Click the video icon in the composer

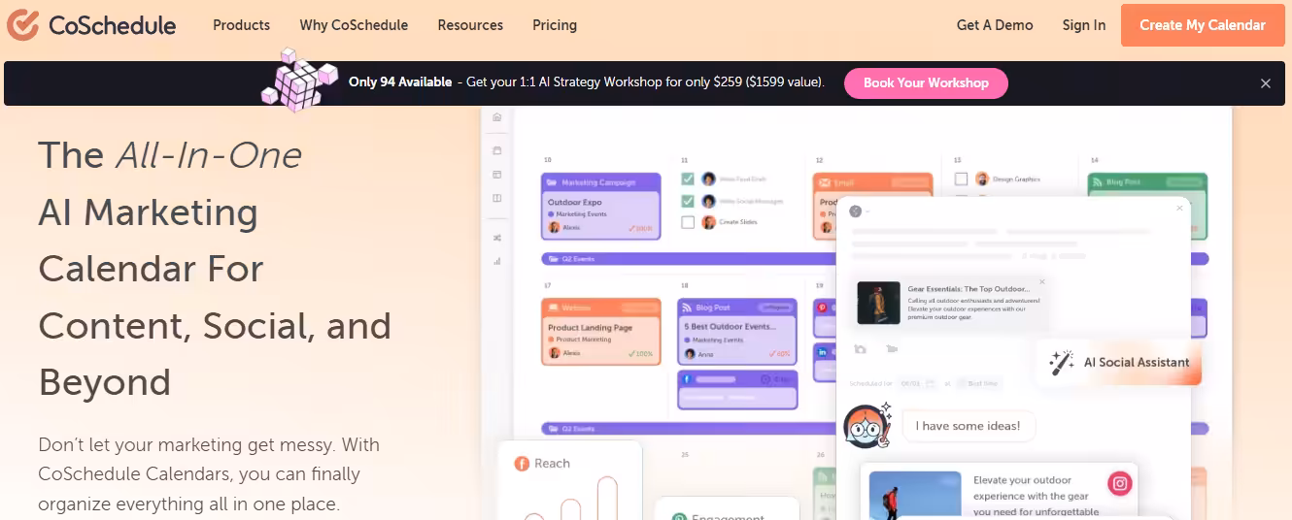coord(892,349)
